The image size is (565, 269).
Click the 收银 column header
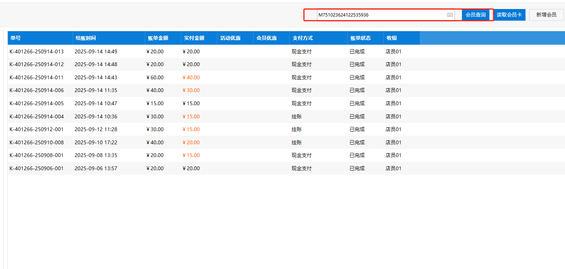coord(392,38)
